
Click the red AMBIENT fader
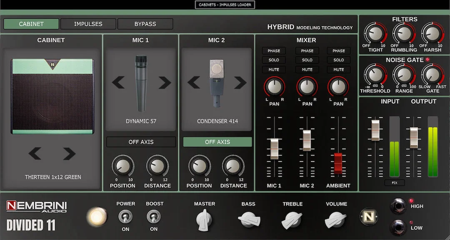(x=338, y=163)
